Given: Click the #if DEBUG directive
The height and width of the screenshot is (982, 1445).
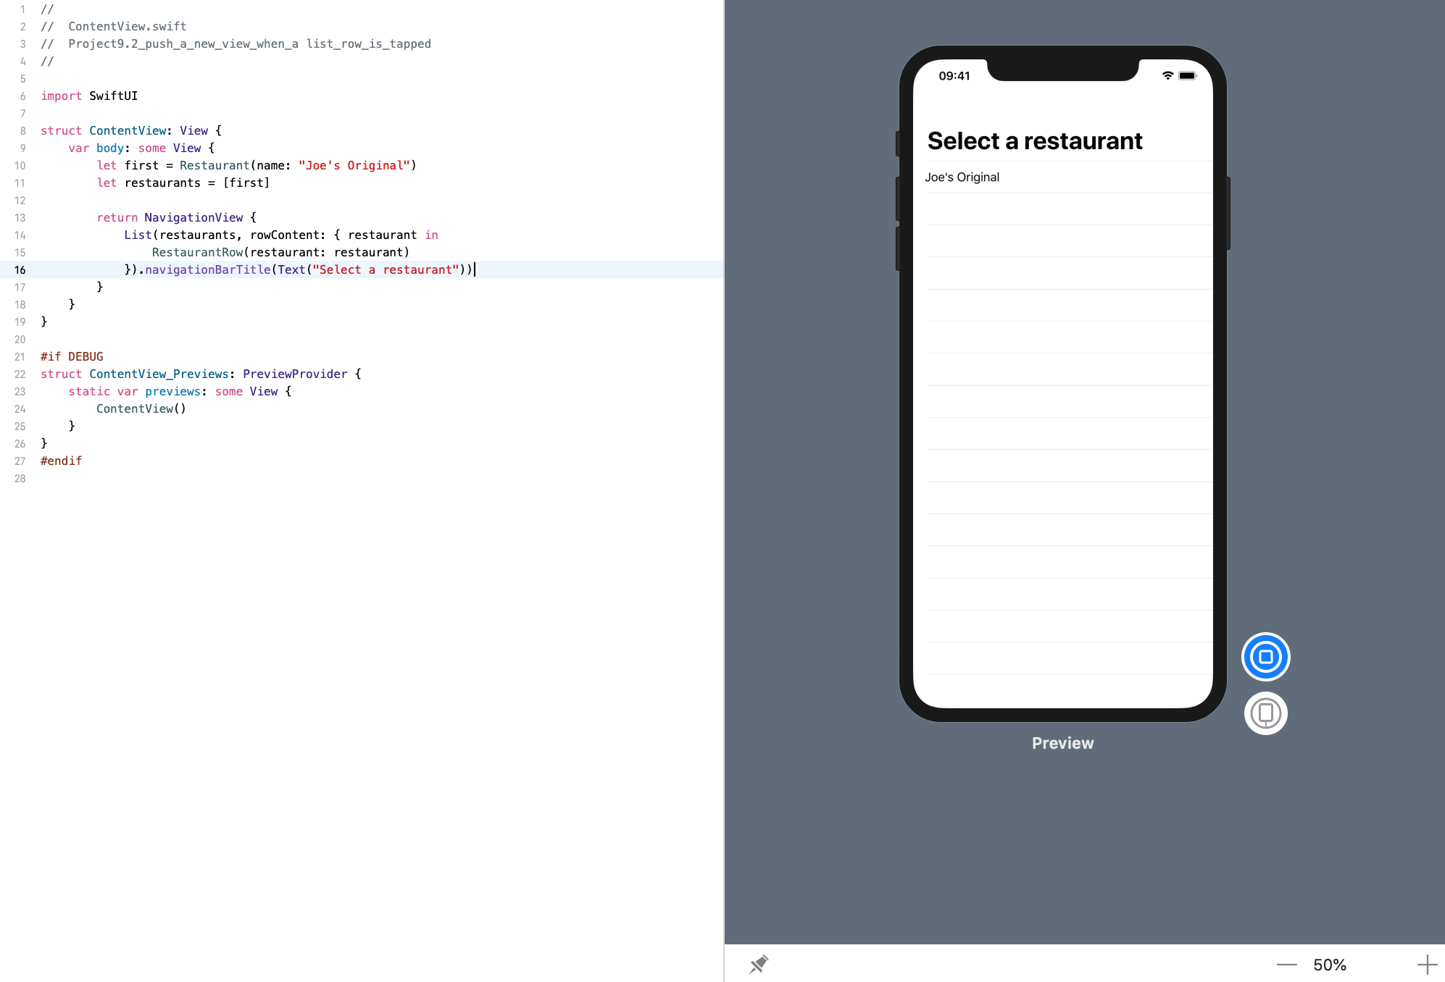Looking at the screenshot, I should click(x=72, y=356).
